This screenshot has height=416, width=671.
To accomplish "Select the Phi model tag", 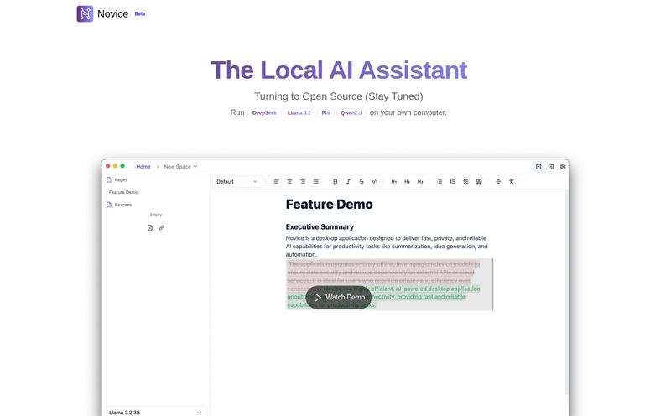I will pyautogui.click(x=325, y=112).
